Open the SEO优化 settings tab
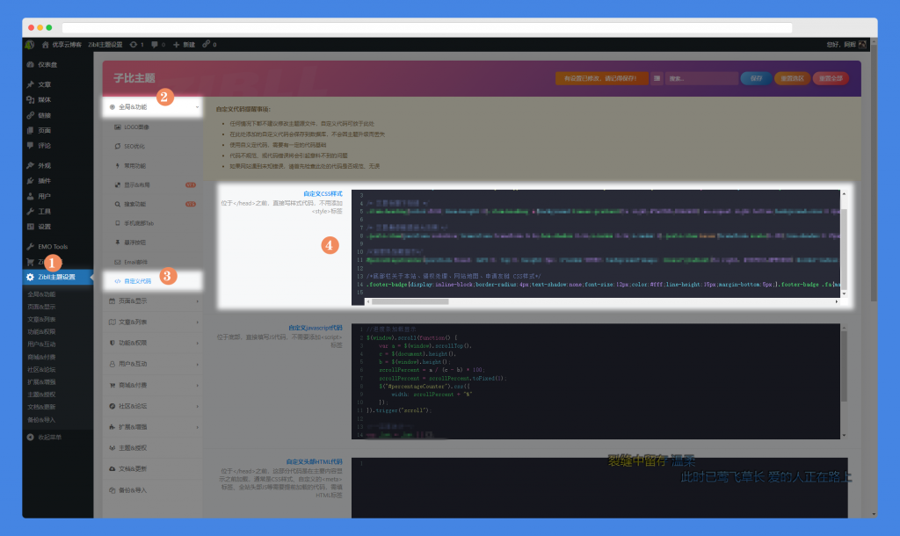This screenshot has height=536, width=900. click(x=134, y=146)
